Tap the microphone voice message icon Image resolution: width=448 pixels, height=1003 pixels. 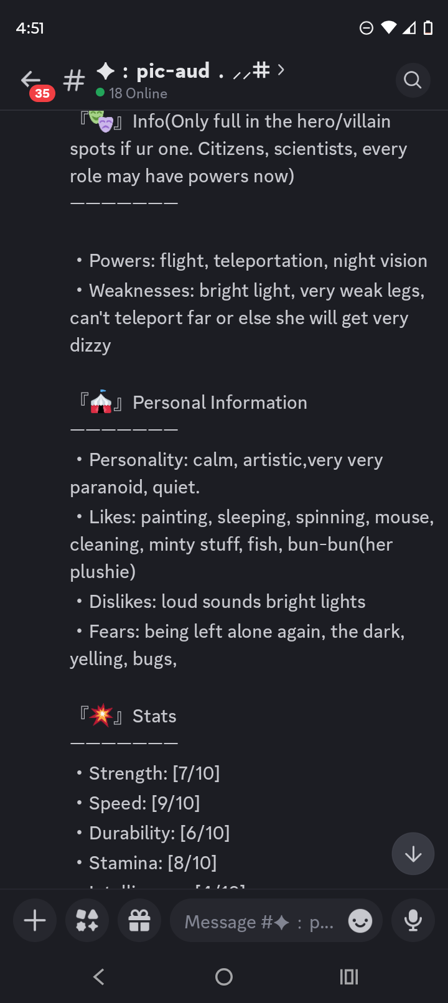(x=413, y=920)
